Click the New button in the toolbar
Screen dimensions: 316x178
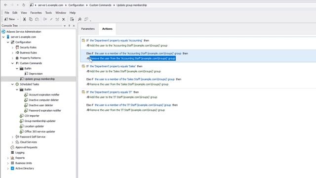(x=10, y=19)
